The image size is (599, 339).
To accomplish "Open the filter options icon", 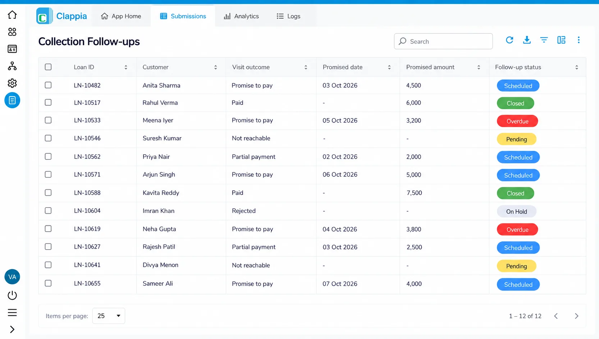I will tap(544, 40).
